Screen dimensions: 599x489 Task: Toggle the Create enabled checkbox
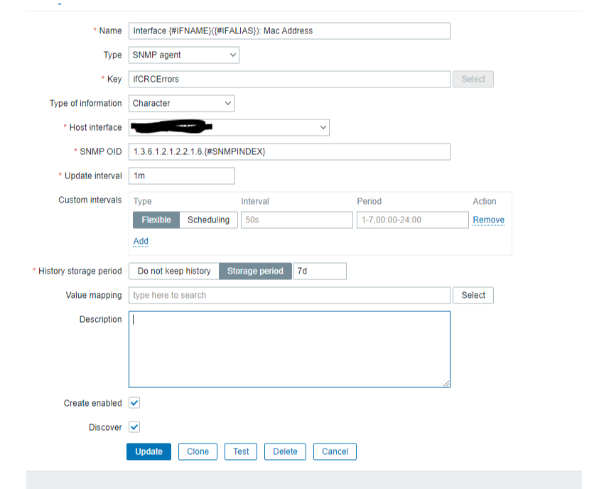[x=134, y=403]
